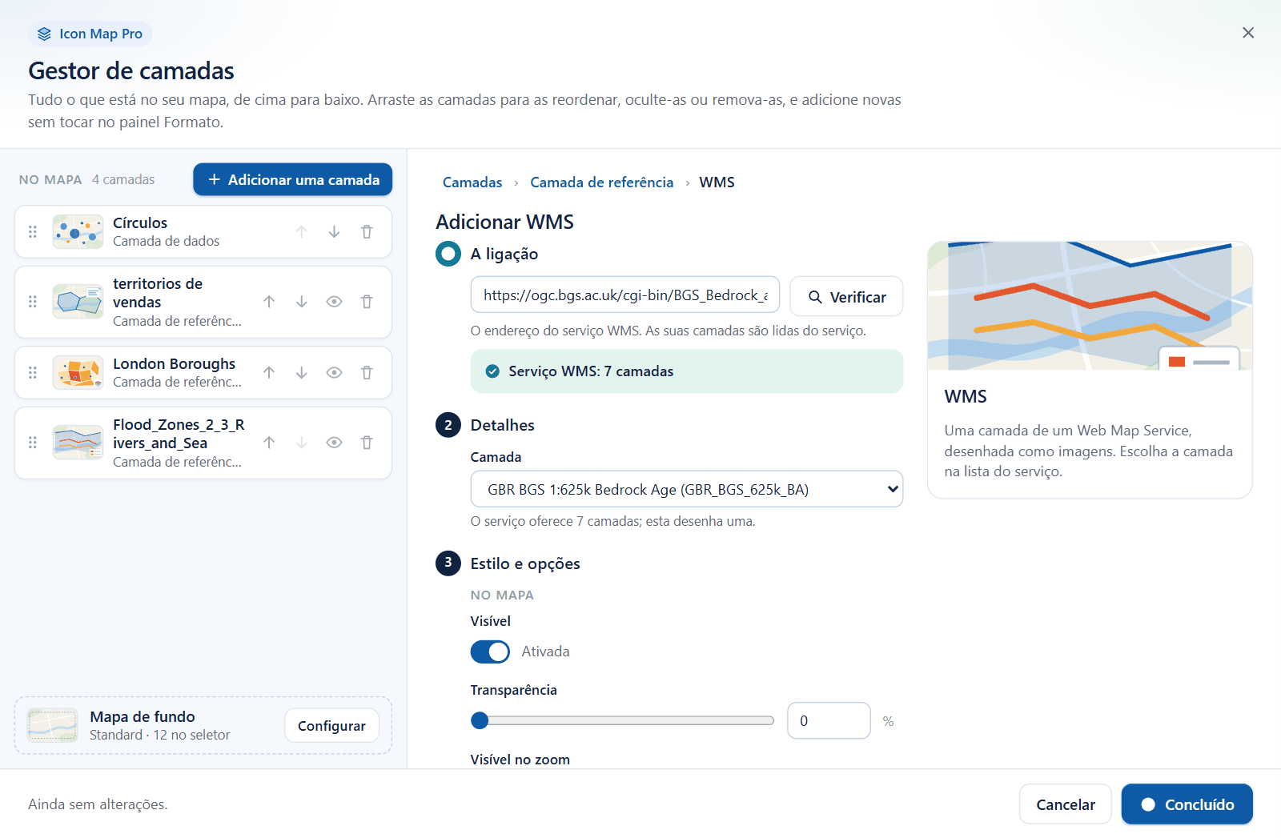Move Círculos layer down
Viewport: 1281px width, 838px height.
[334, 232]
